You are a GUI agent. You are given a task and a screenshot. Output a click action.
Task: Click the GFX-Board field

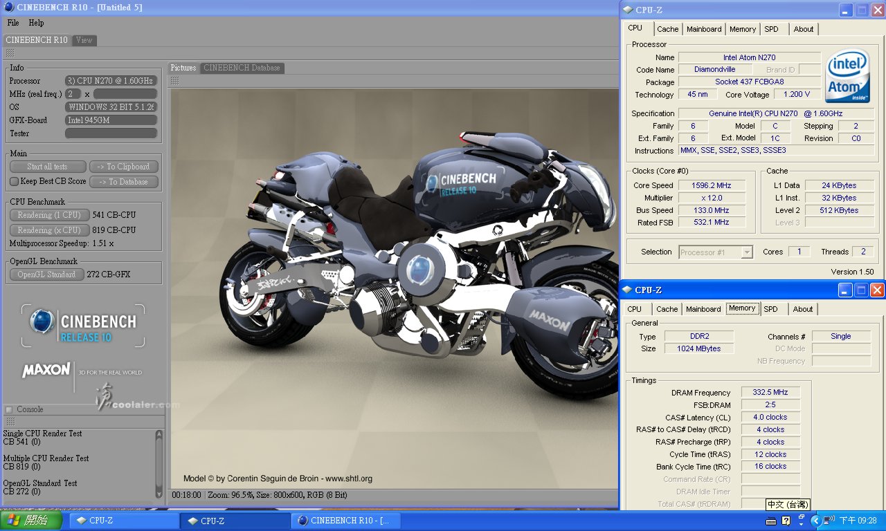(x=111, y=120)
